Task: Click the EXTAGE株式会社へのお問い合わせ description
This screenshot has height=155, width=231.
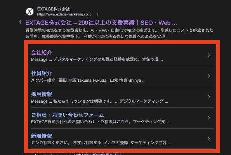Action: click(100, 122)
